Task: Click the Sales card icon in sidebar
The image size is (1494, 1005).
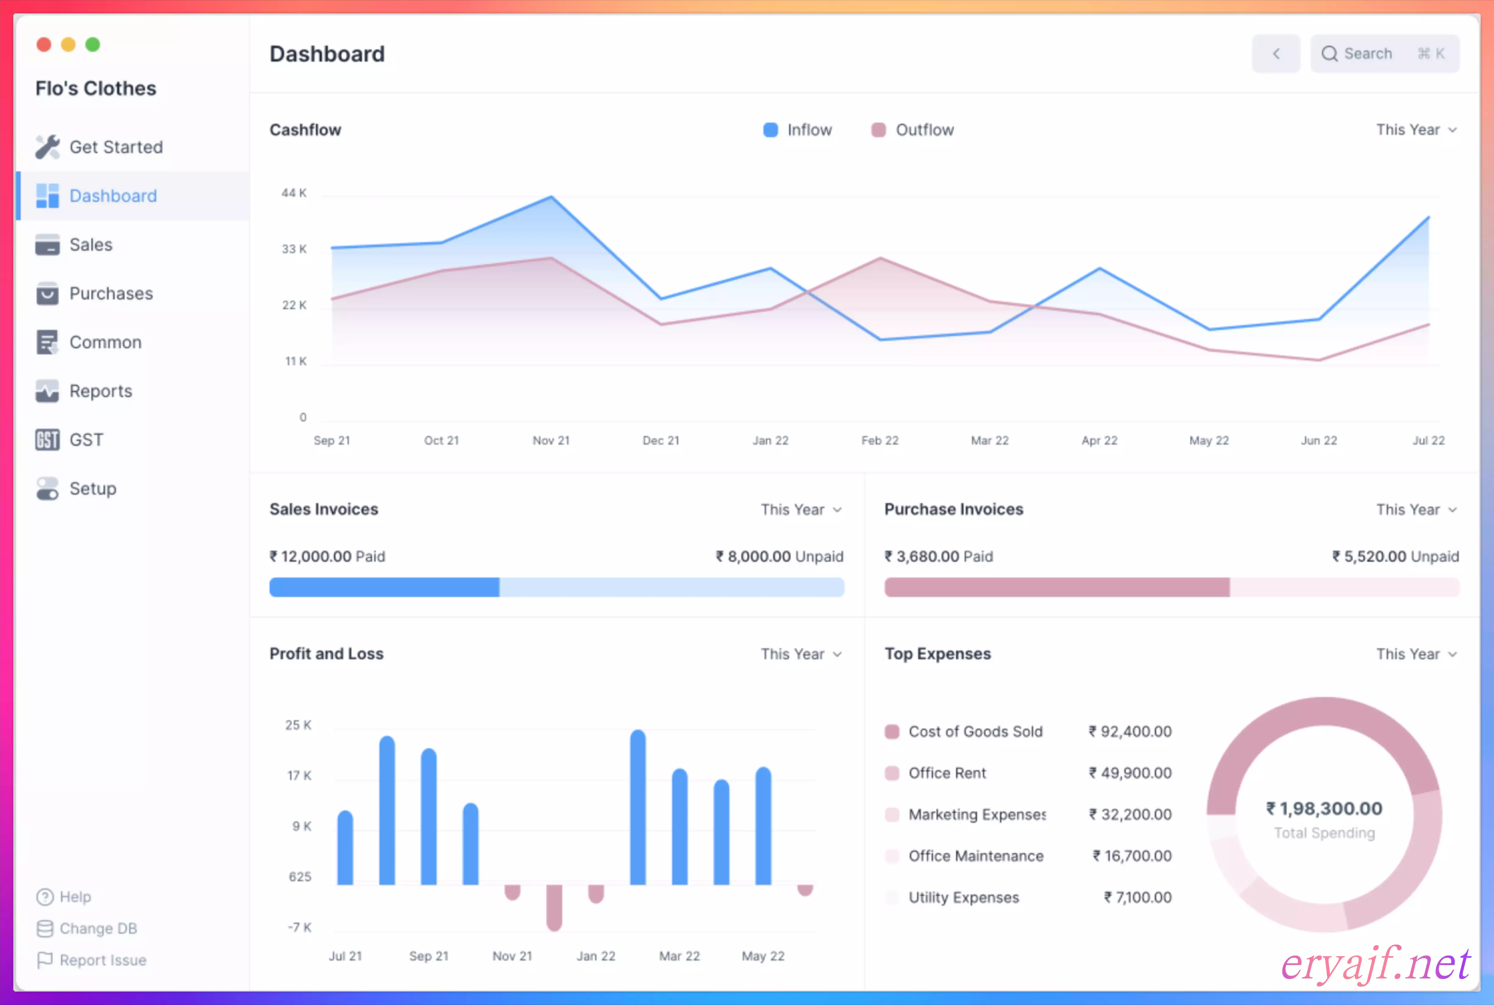Action: [x=48, y=245]
